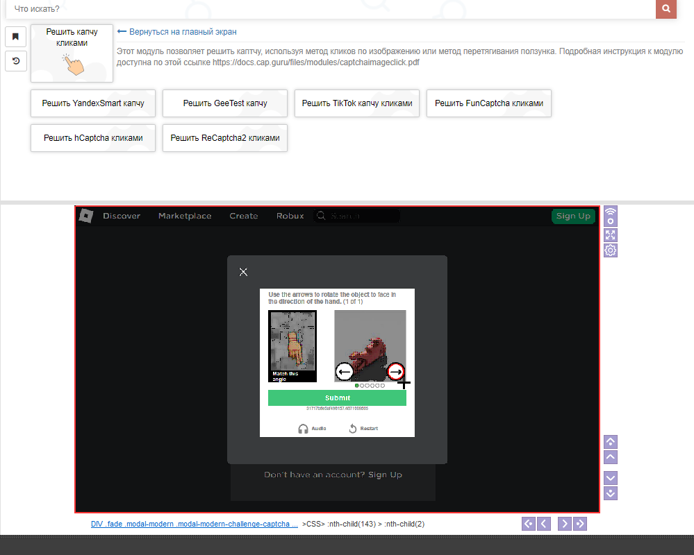Rotate object with the left arrow

pyautogui.click(x=345, y=372)
